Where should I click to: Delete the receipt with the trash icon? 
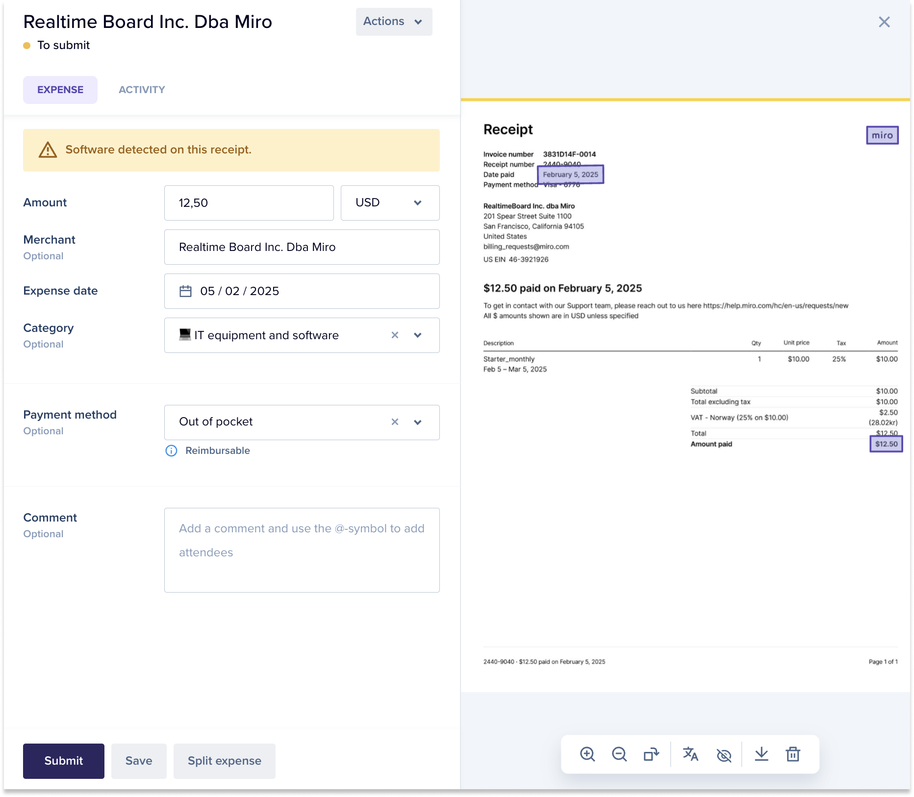tap(793, 754)
